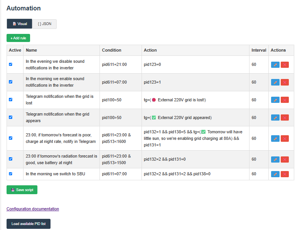This screenshot has width=295, height=230.
Task: Save the automation script
Action: coord(22,190)
